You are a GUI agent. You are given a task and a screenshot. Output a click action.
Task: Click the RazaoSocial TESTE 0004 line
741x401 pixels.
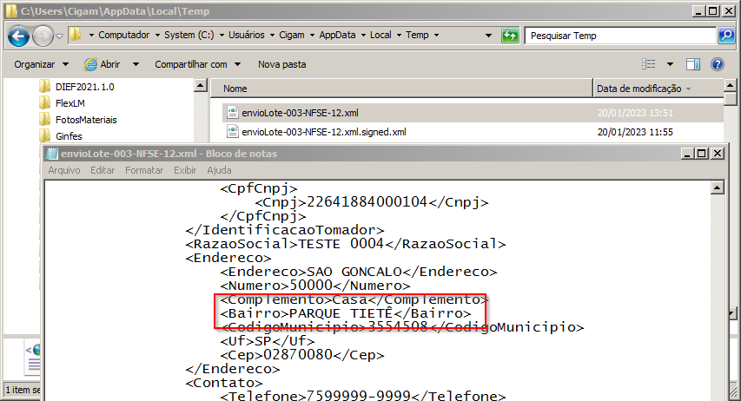(x=346, y=244)
